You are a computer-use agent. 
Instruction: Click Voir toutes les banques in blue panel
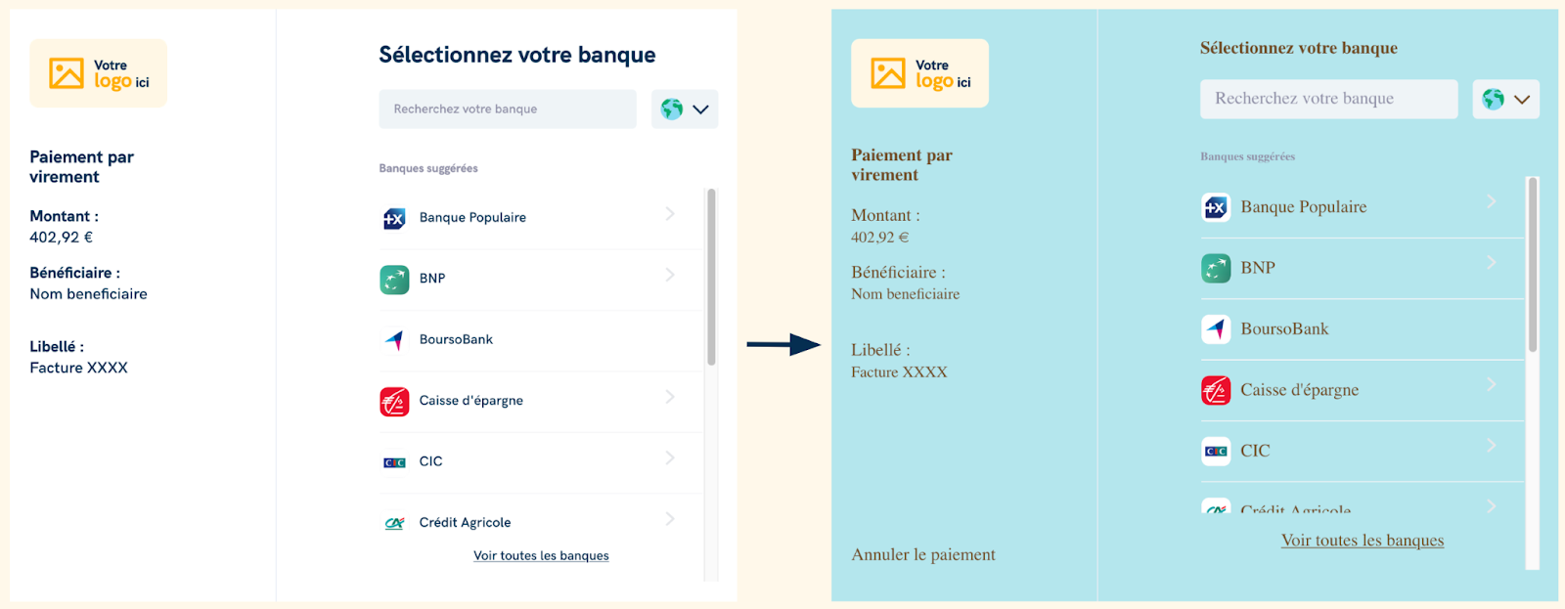[1363, 541]
